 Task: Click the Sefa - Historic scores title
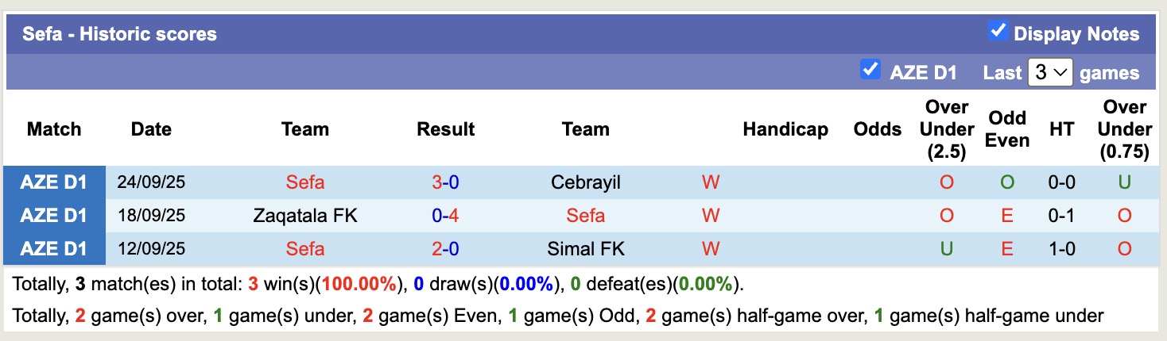point(119,34)
